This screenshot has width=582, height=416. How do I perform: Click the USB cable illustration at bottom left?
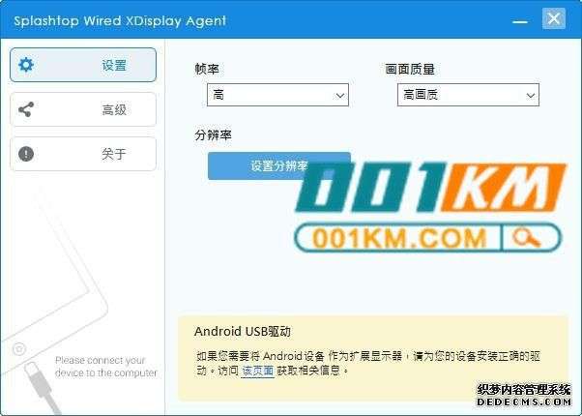[40, 388]
